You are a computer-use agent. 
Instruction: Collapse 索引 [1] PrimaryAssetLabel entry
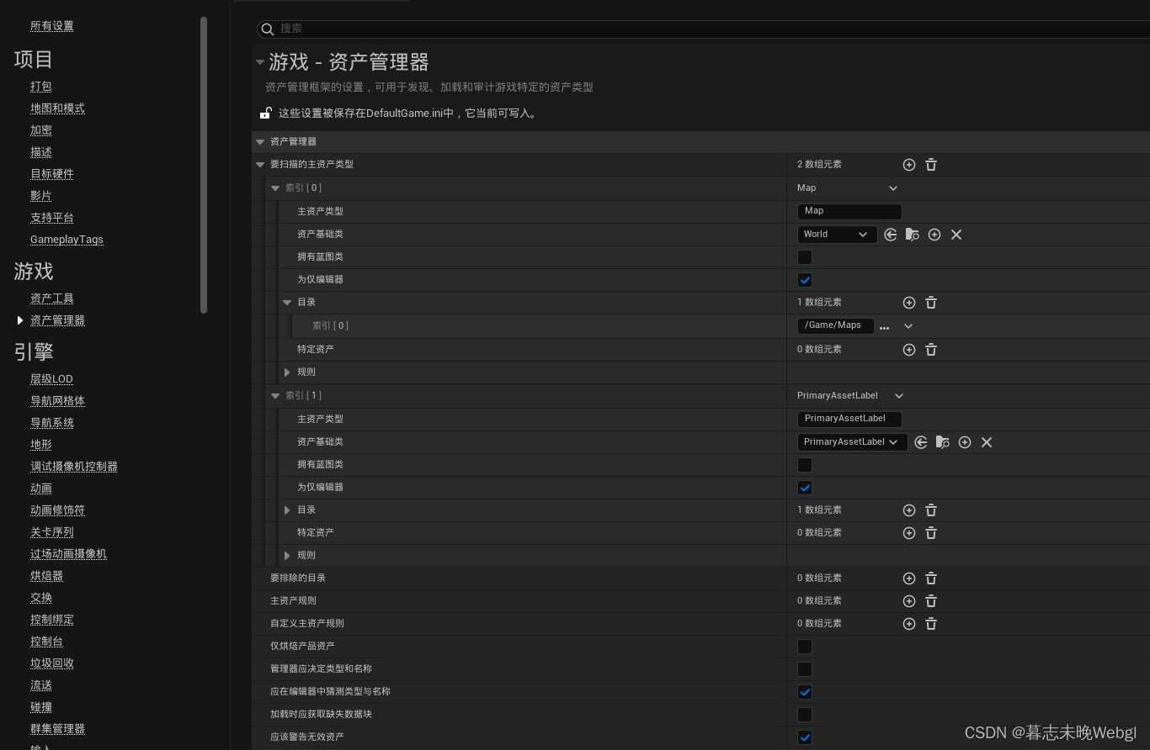point(275,396)
